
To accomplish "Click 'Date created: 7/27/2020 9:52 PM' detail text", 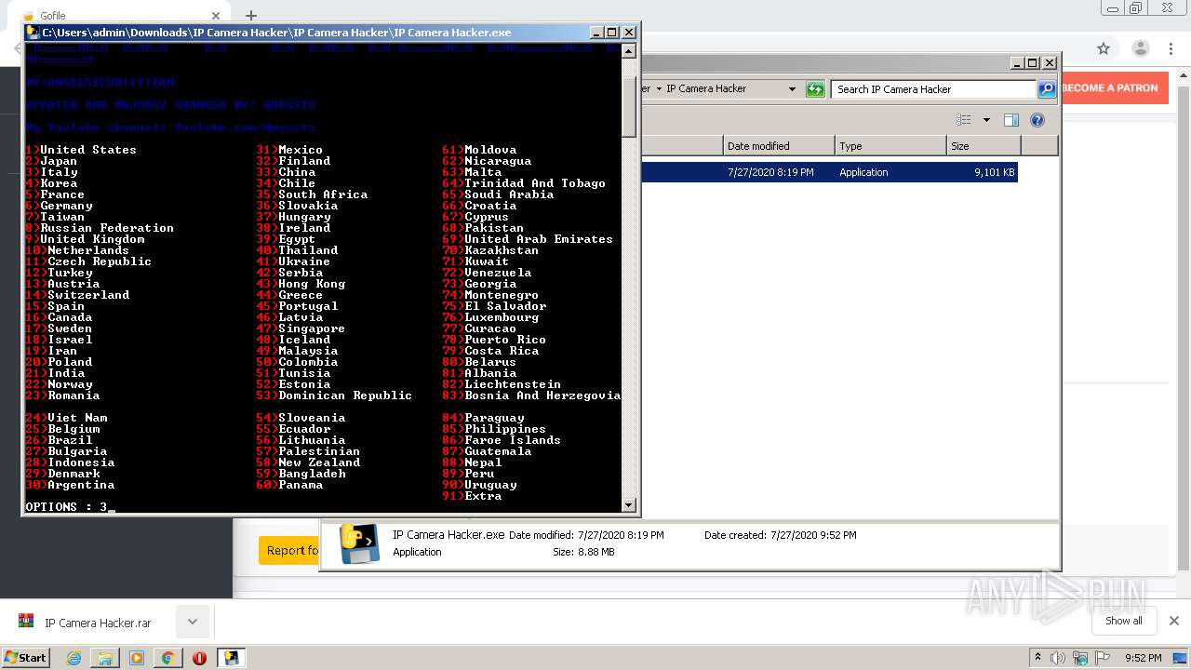I will [x=780, y=535].
